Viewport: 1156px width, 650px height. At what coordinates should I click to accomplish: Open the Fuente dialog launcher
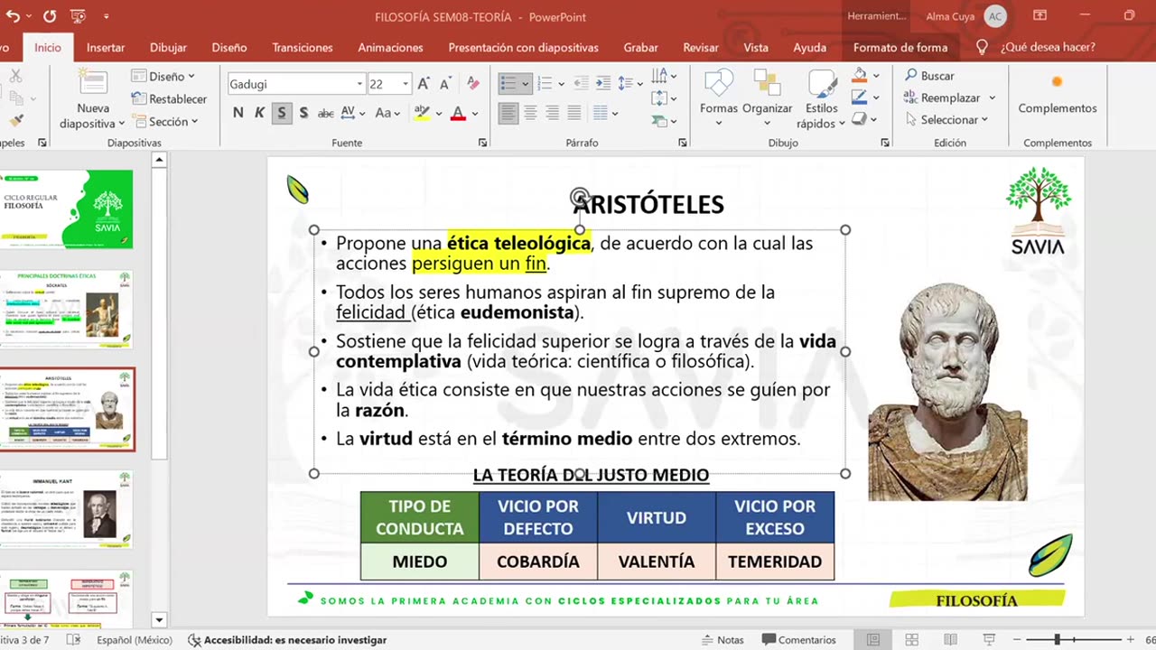pos(482,143)
